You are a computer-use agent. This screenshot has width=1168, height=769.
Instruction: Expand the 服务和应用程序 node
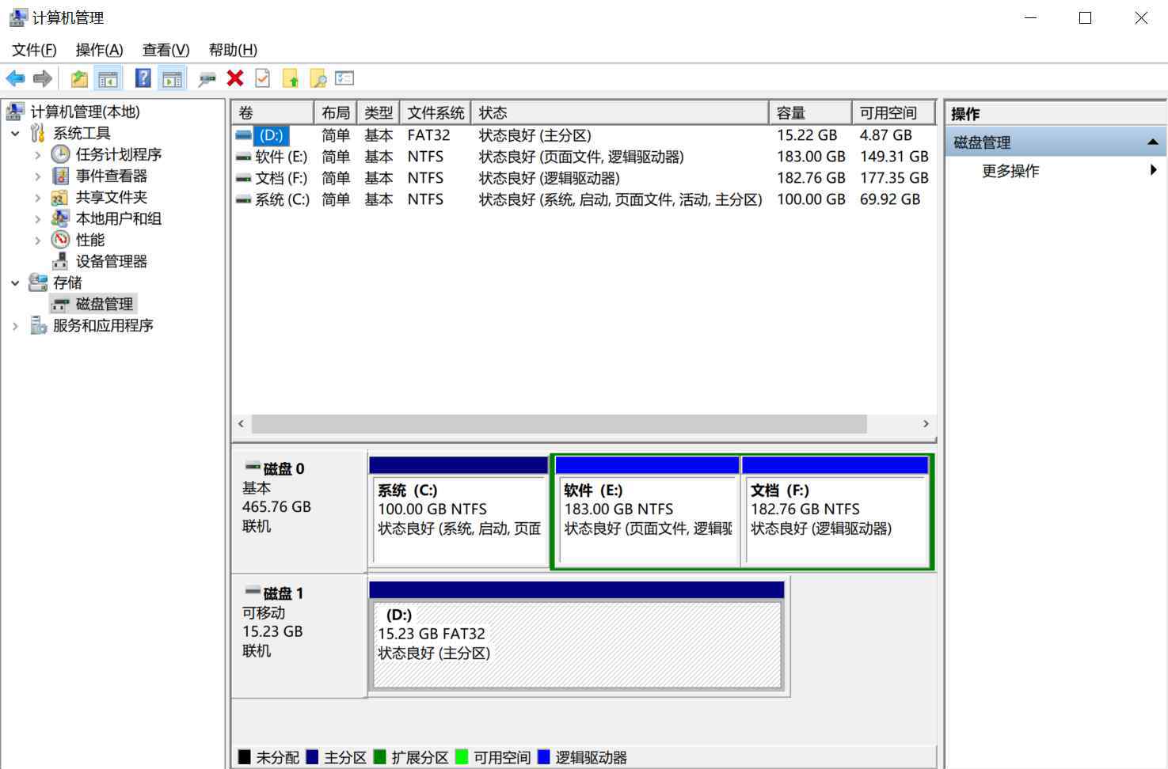pos(15,326)
